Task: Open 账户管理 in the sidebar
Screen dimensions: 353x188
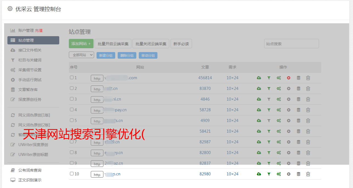Action: coord(26,30)
